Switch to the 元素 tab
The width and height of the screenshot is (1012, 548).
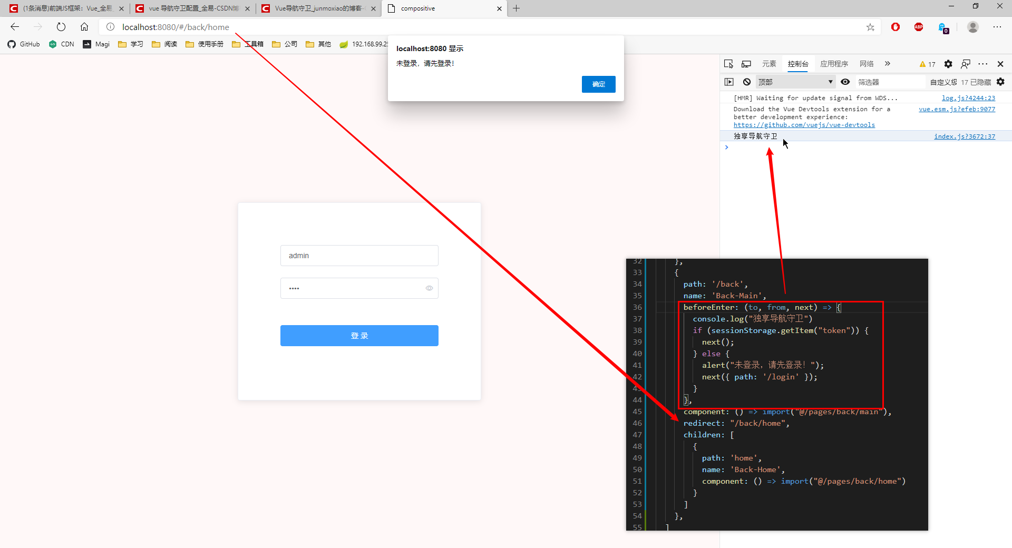pyautogui.click(x=769, y=64)
